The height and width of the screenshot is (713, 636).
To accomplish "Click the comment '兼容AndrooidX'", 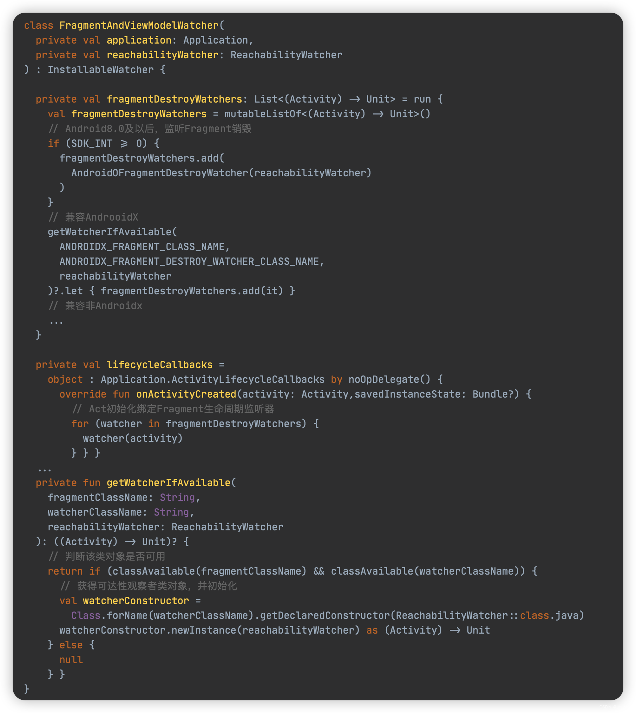I will tap(102, 217).
